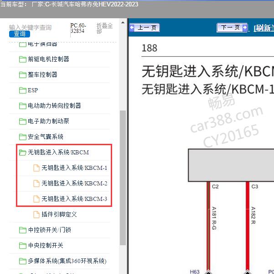Open the 中央控制开关 folder icon
This screenshot has height=274, width=274.
pyautogui.click(x=22, y=246)
